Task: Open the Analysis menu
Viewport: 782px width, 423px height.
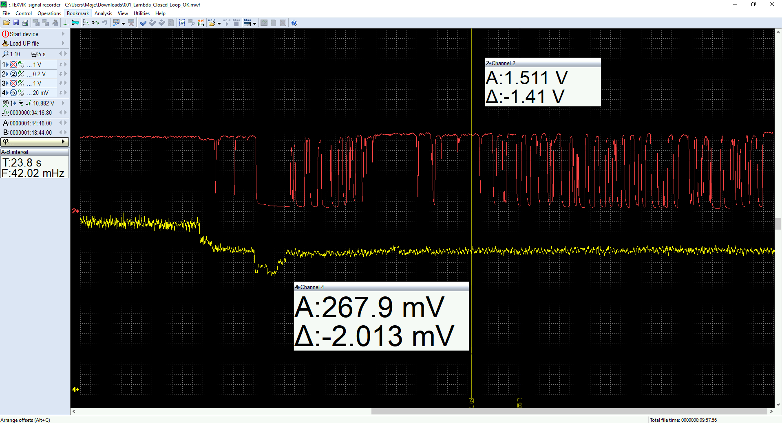Action: (103, 13)
